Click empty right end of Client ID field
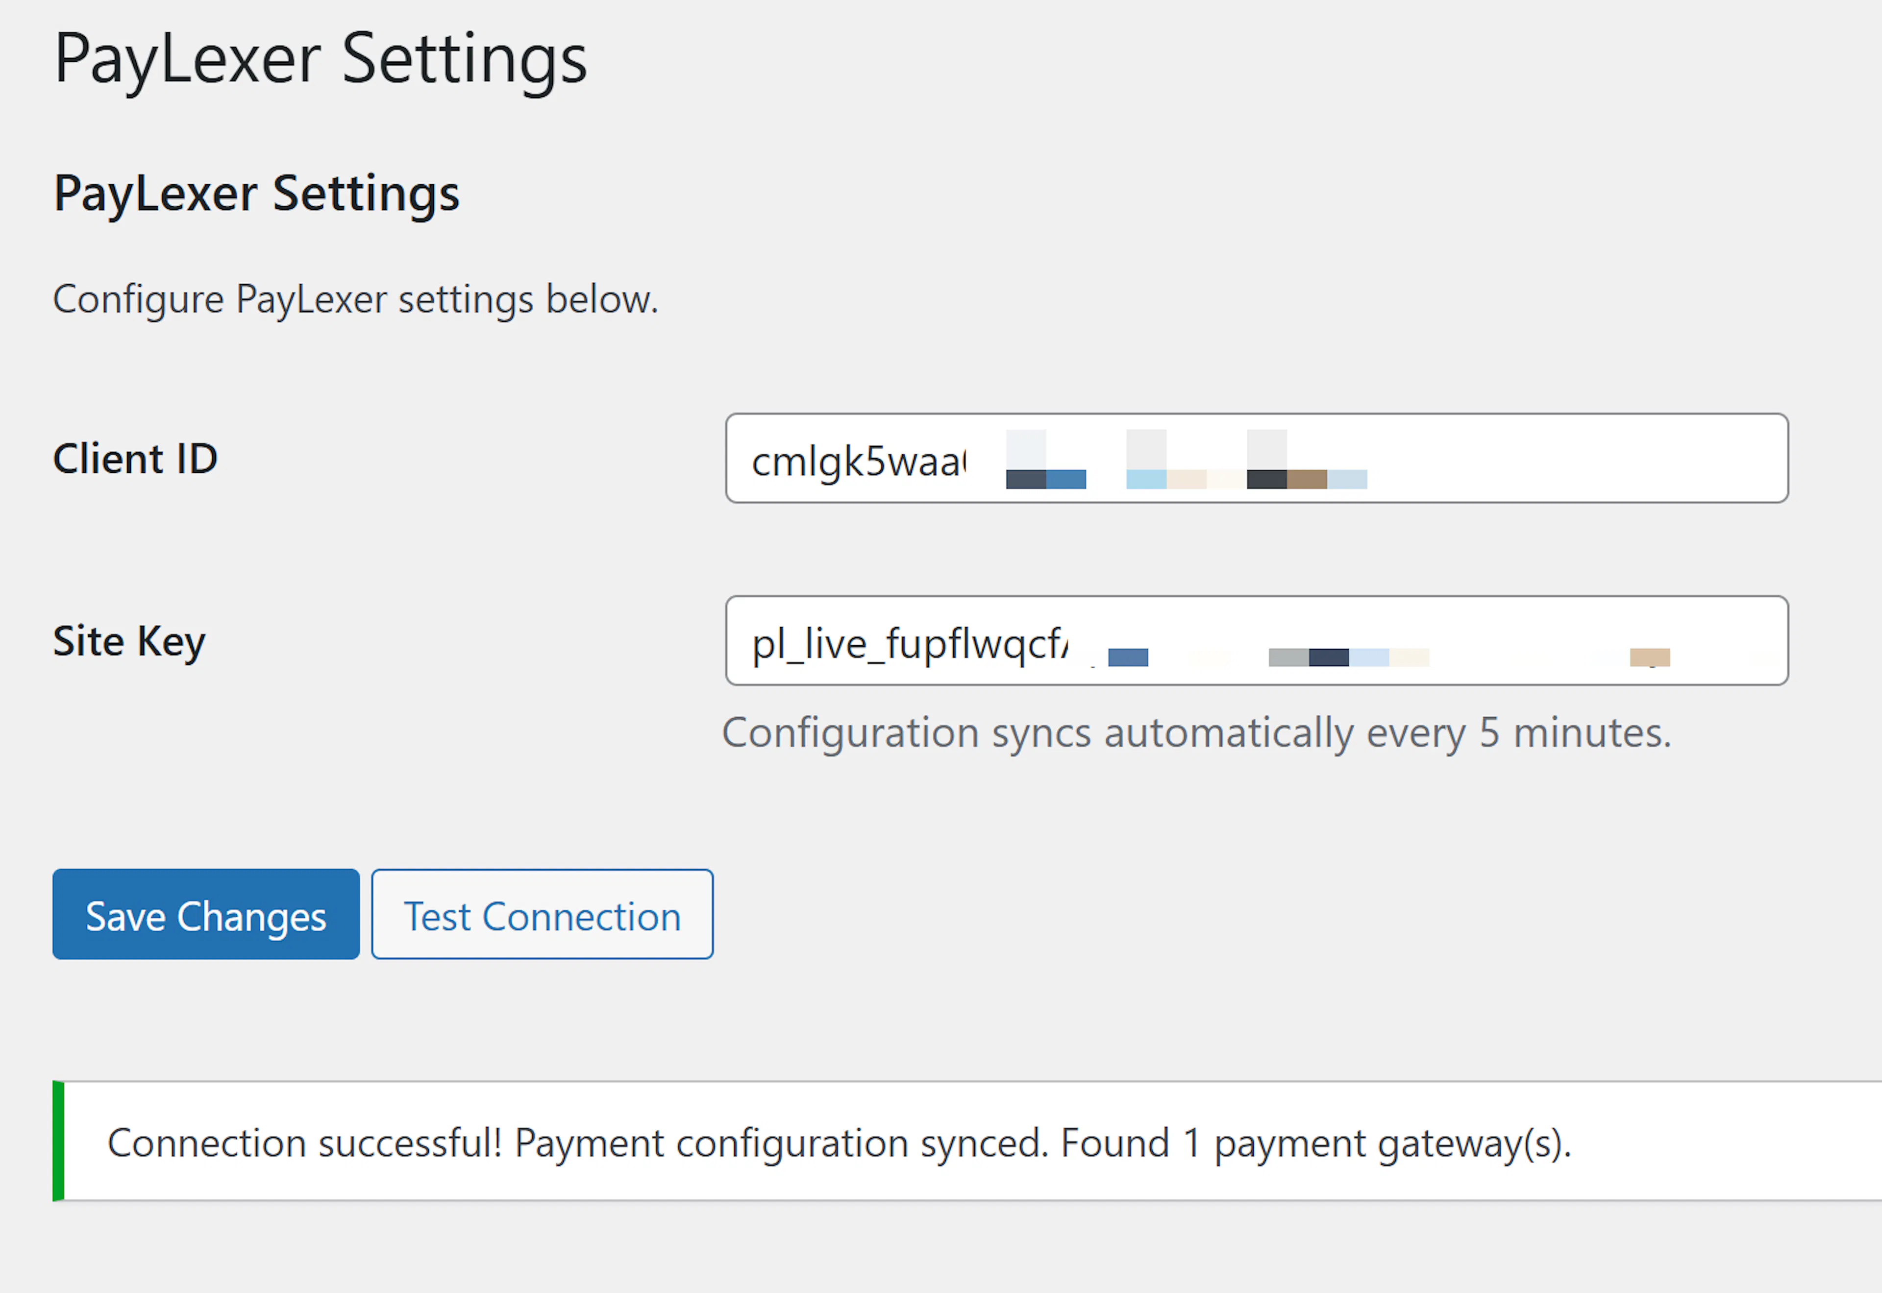 [x=1580, y=459]
